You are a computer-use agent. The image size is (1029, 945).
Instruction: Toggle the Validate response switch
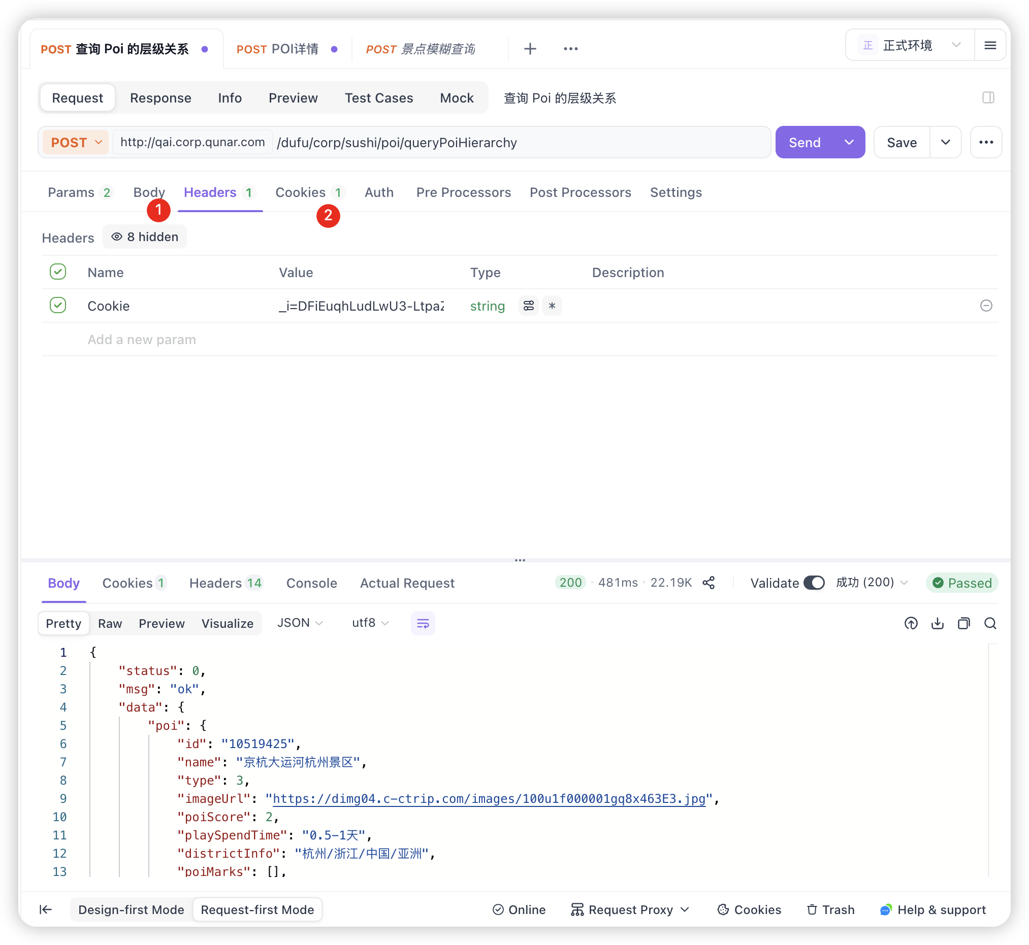point(814,583)
